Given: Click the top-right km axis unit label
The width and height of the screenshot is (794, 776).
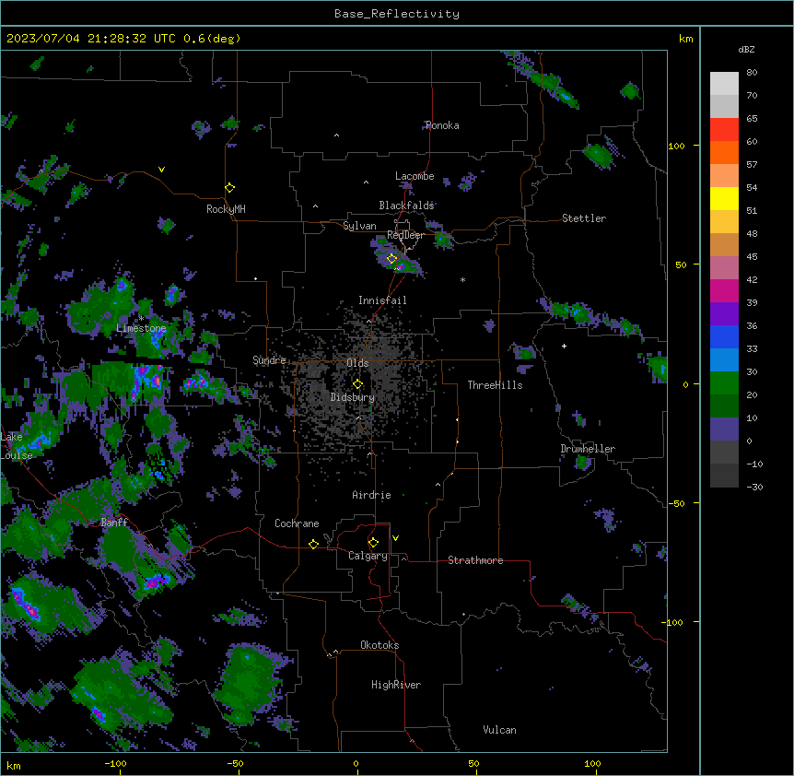Looking at the screenshot, I should point(685,39).
